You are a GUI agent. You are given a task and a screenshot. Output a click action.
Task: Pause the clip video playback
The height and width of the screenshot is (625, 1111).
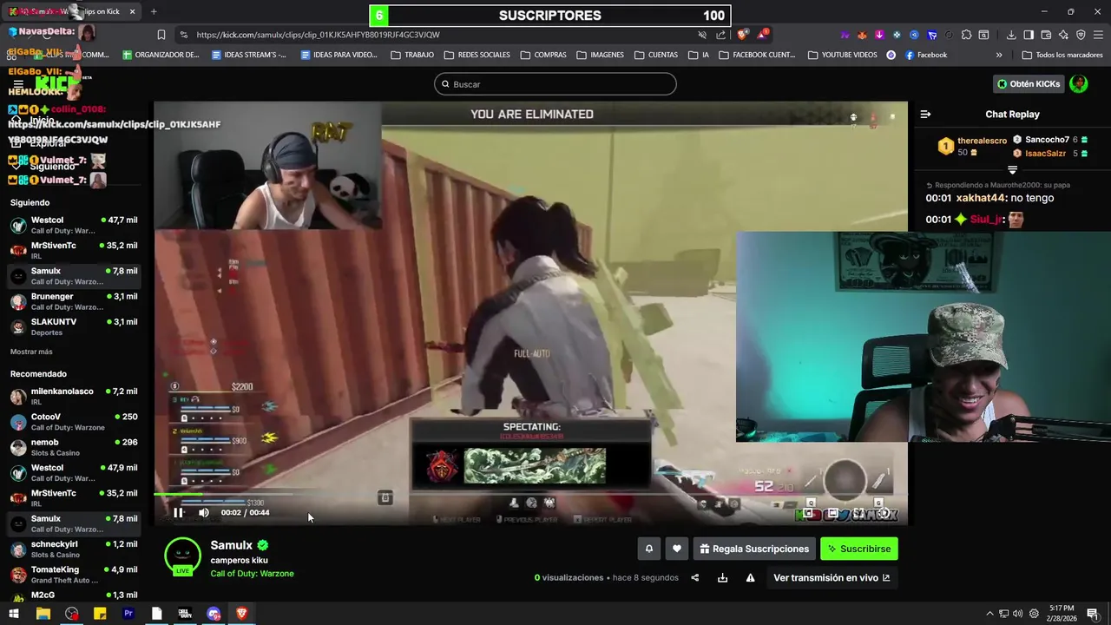click(x=178, y=512)
